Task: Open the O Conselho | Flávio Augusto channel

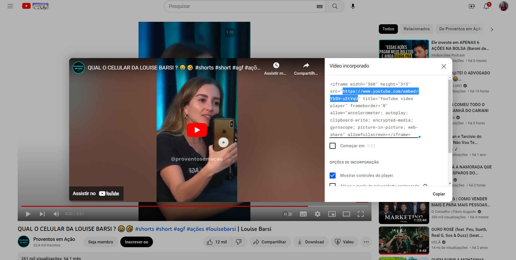Action: pos(454,212)
